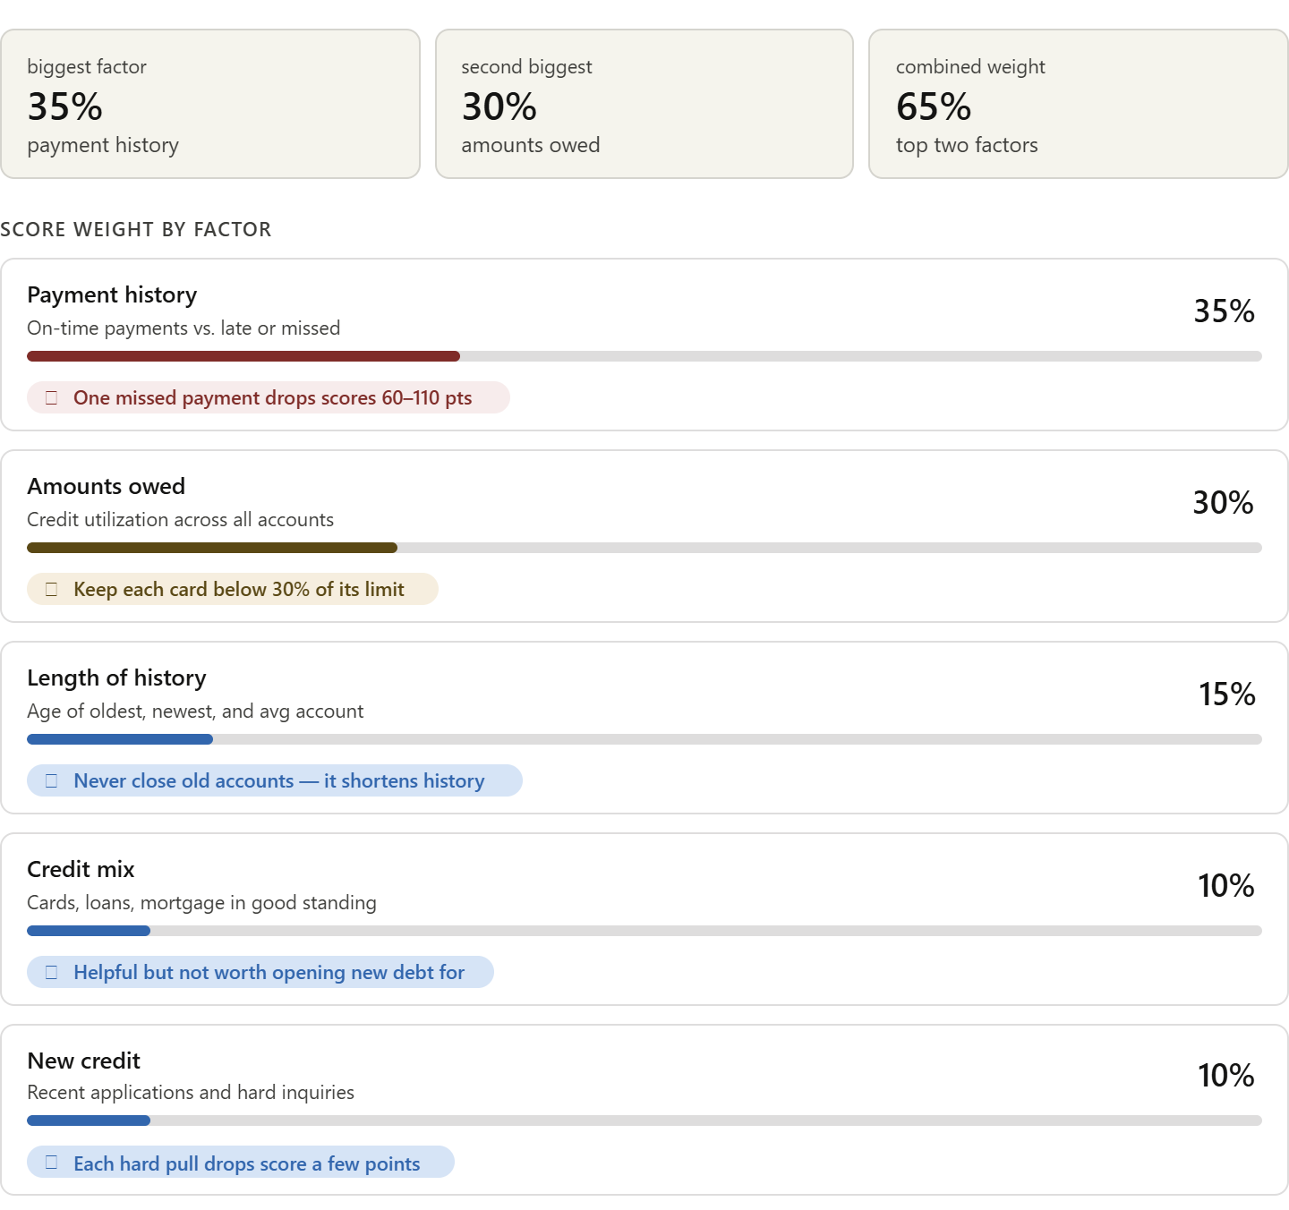
Task: Select the 'Never close old accounts' tip pill
Action: click(x=275, y=780)
